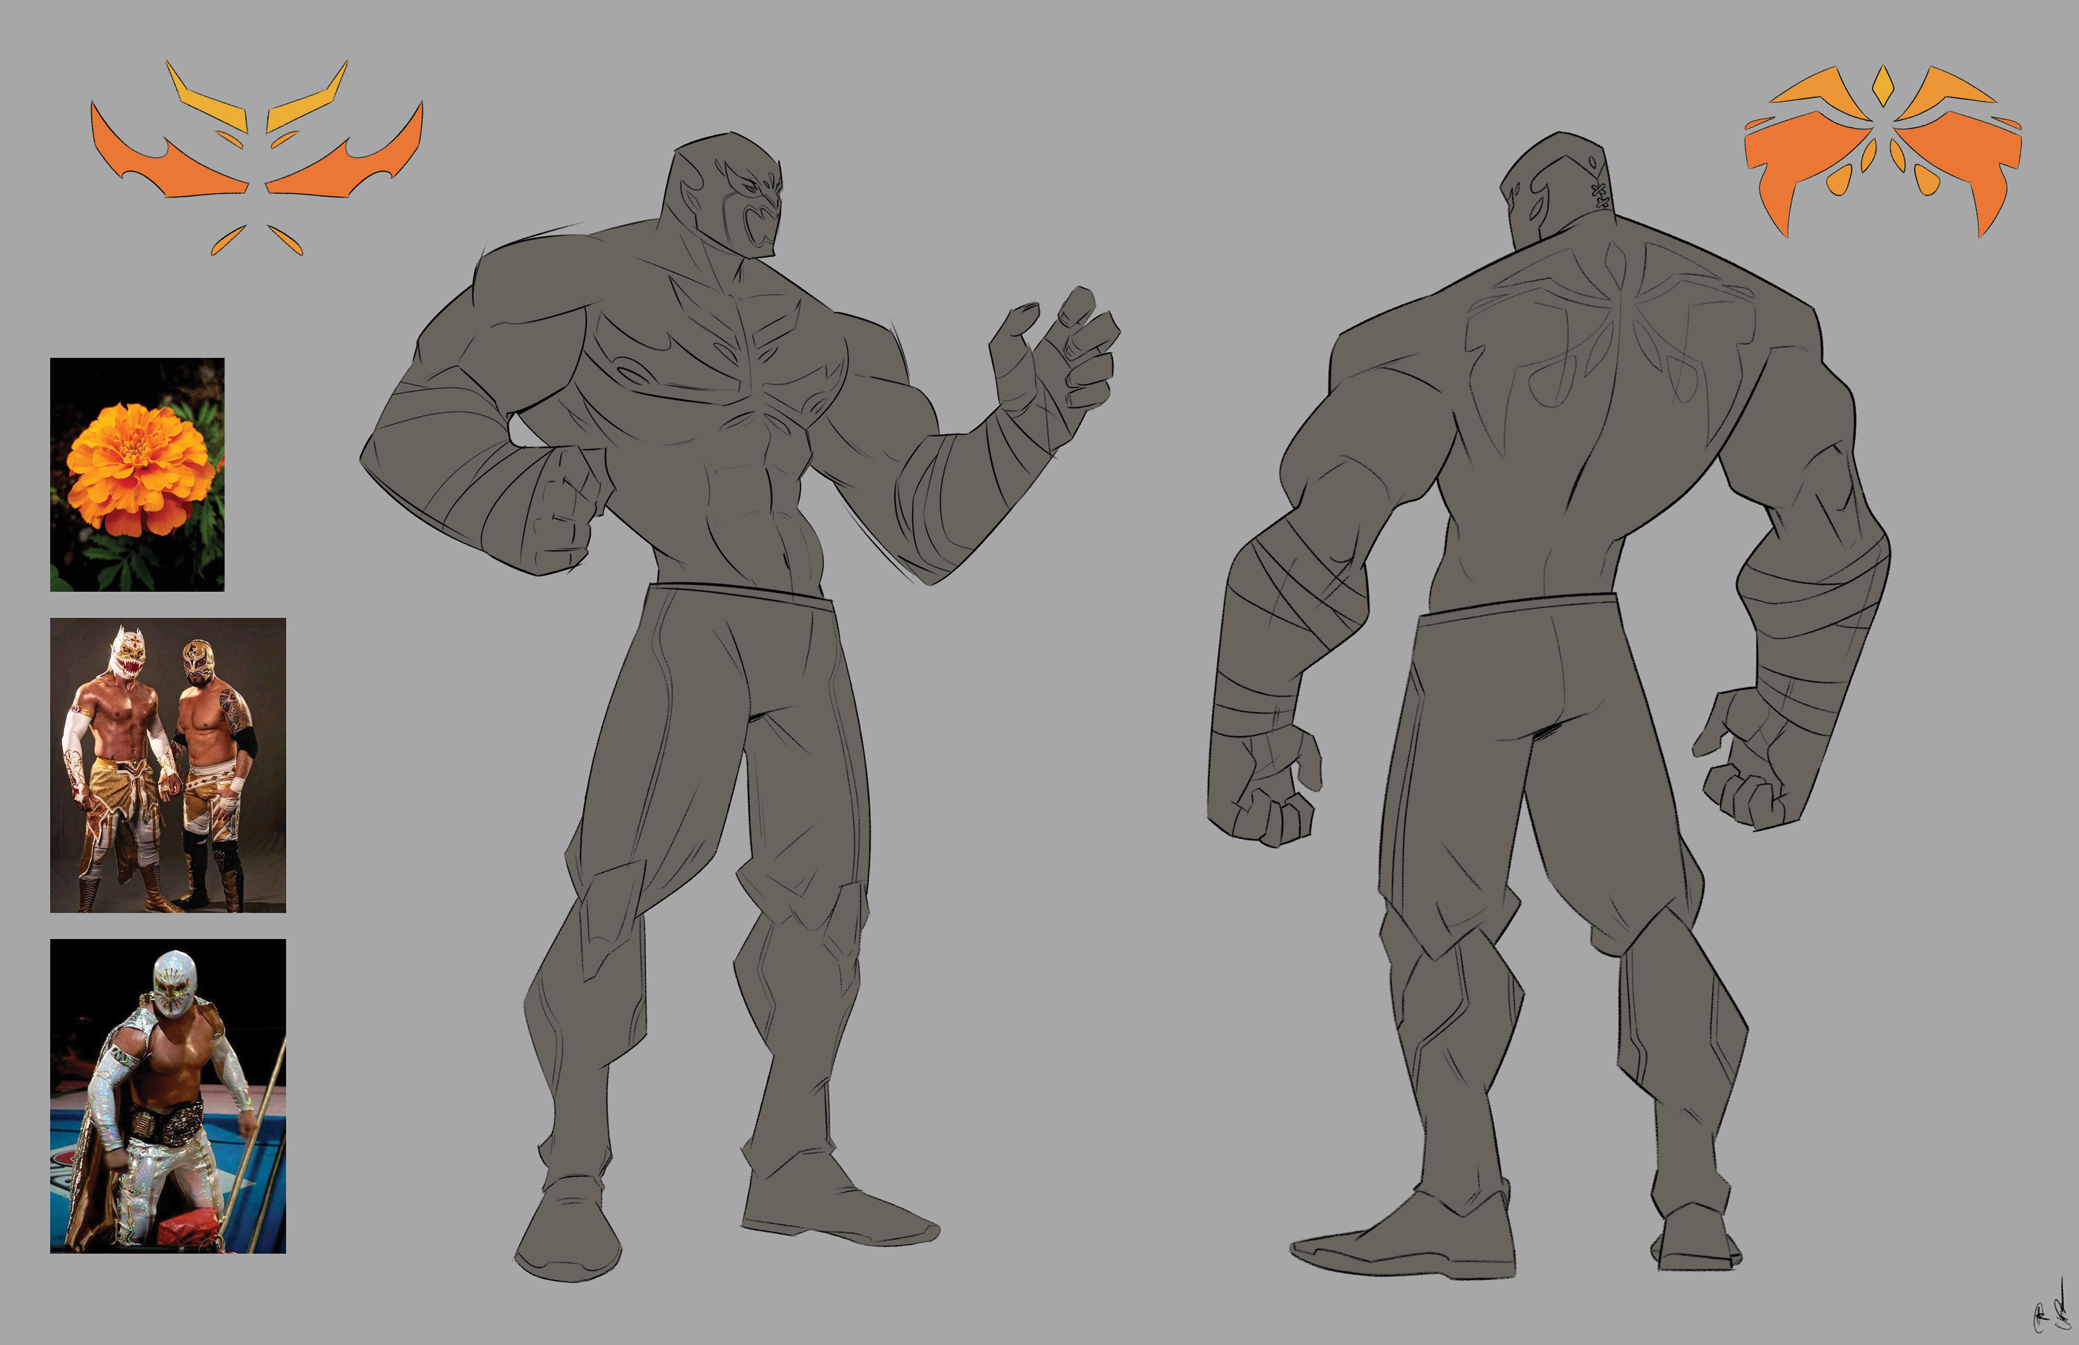Open the two luchadores reference photo

(168, 765)
